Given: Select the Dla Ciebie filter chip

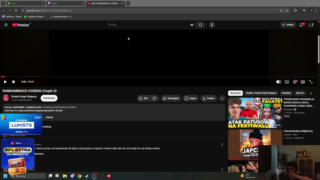Looking at the screenshot, I should pyautogui.click(x=301, y=93).
